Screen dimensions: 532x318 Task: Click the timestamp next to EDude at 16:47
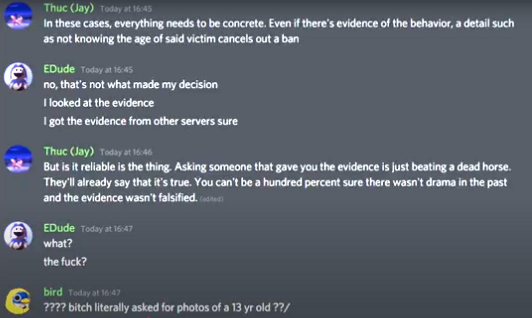coord(107,229)
